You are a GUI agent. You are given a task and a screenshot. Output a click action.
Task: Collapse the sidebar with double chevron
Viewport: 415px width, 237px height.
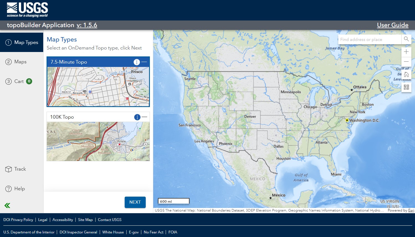point(7,205)
